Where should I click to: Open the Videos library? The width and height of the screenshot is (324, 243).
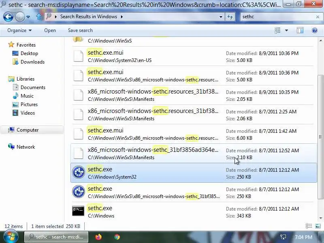click(x=28, y=113)
